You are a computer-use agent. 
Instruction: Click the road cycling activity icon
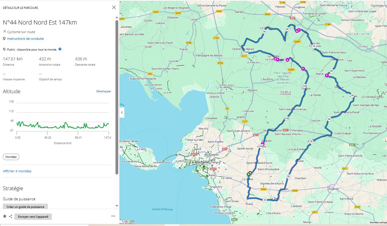coord(5,32)
